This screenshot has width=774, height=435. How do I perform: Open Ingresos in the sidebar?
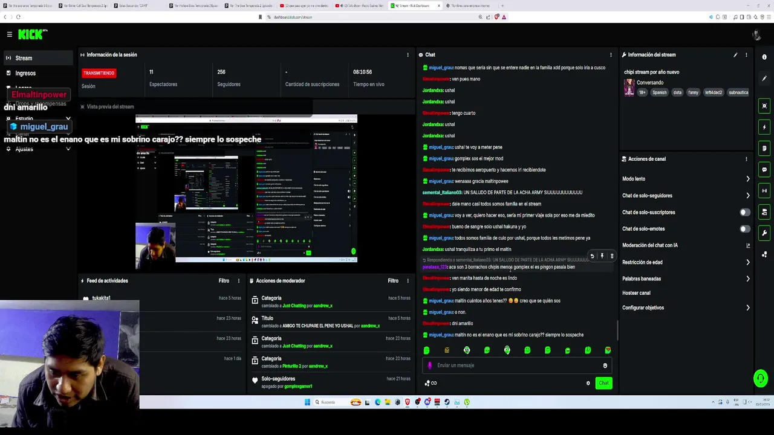[38, 73]
